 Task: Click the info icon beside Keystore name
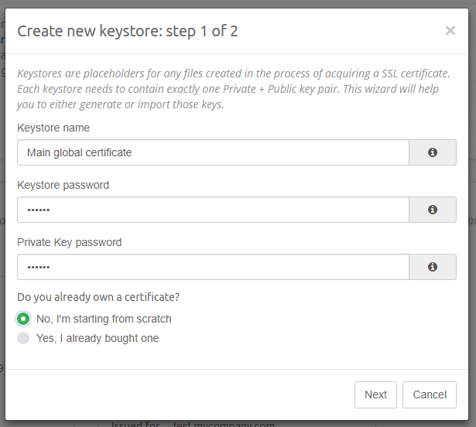(432, 152)
